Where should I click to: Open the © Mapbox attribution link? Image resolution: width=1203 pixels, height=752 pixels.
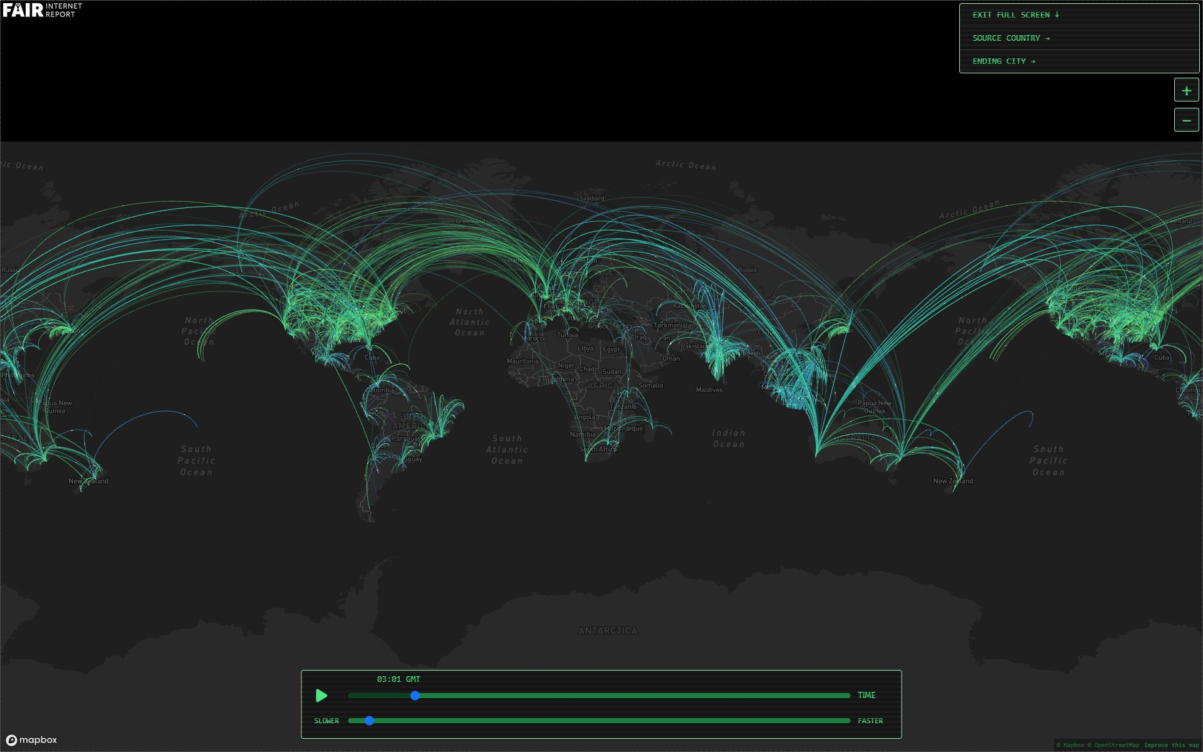pos(1070,745)
